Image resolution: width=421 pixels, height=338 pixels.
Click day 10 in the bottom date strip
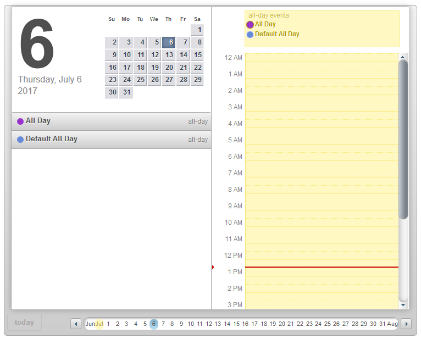[x=191, y=324]
